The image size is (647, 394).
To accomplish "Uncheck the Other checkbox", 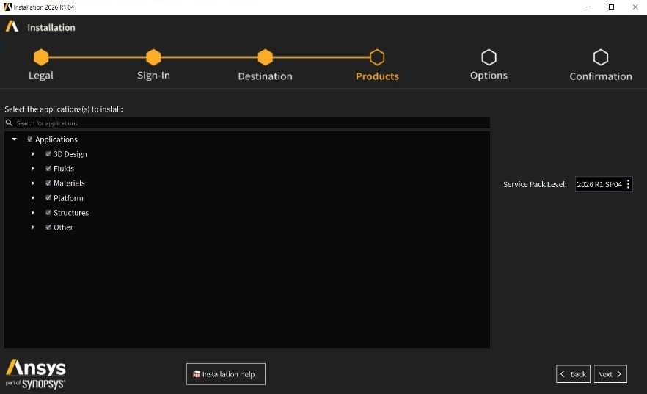I will tap(48, 227).
